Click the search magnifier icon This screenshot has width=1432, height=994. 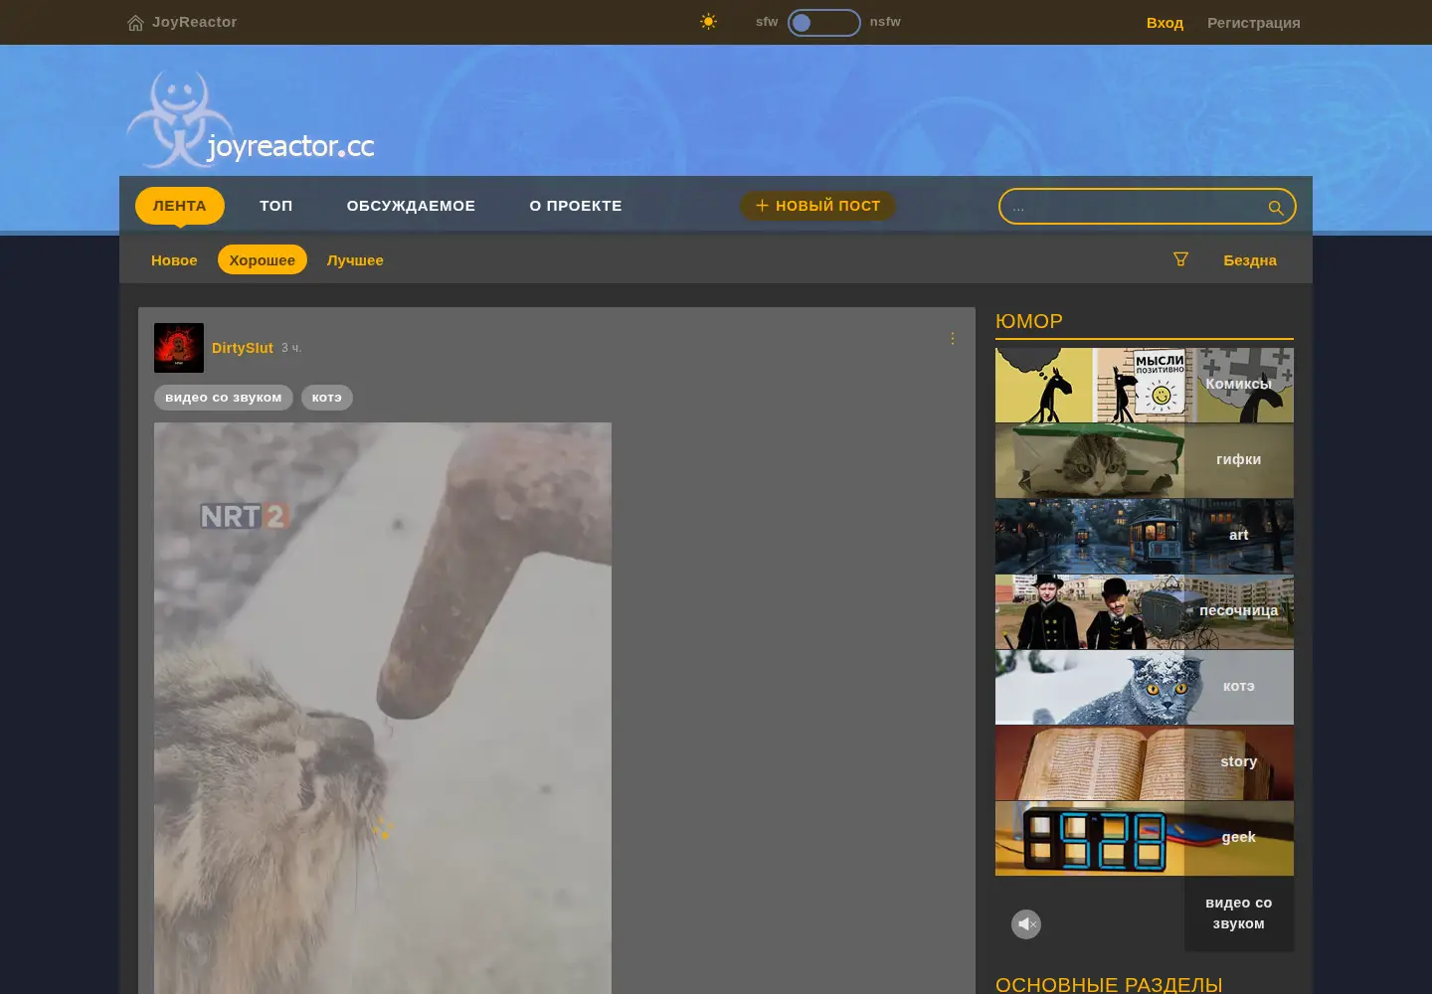[1276, 207]
